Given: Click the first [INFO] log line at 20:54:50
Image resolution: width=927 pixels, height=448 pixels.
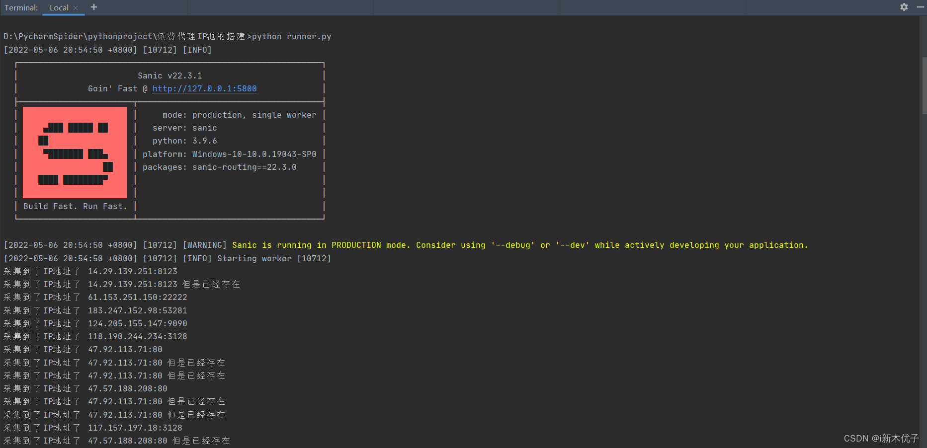Looking at the screenshot, I should [108, 50].
